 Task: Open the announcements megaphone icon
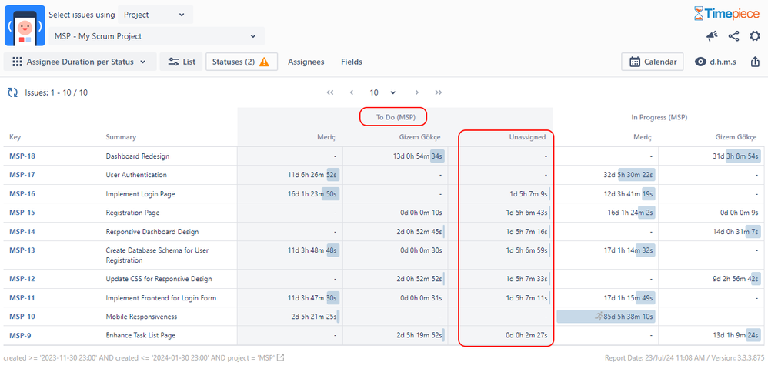(712, 35)
